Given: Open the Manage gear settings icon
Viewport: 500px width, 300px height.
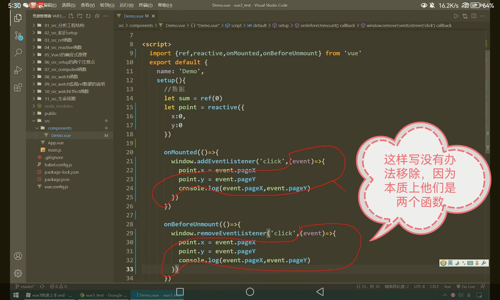Looking at the screenshot, I should [18, 273].
